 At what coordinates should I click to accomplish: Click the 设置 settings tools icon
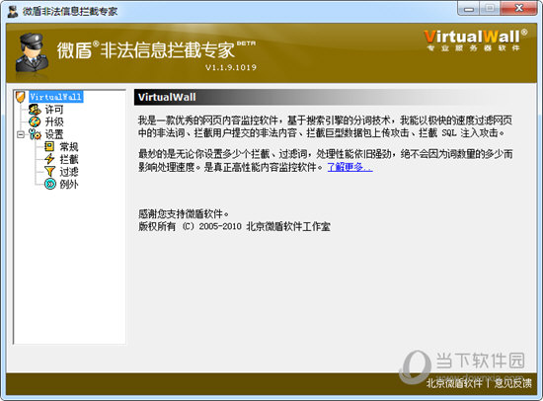point(35,134)
